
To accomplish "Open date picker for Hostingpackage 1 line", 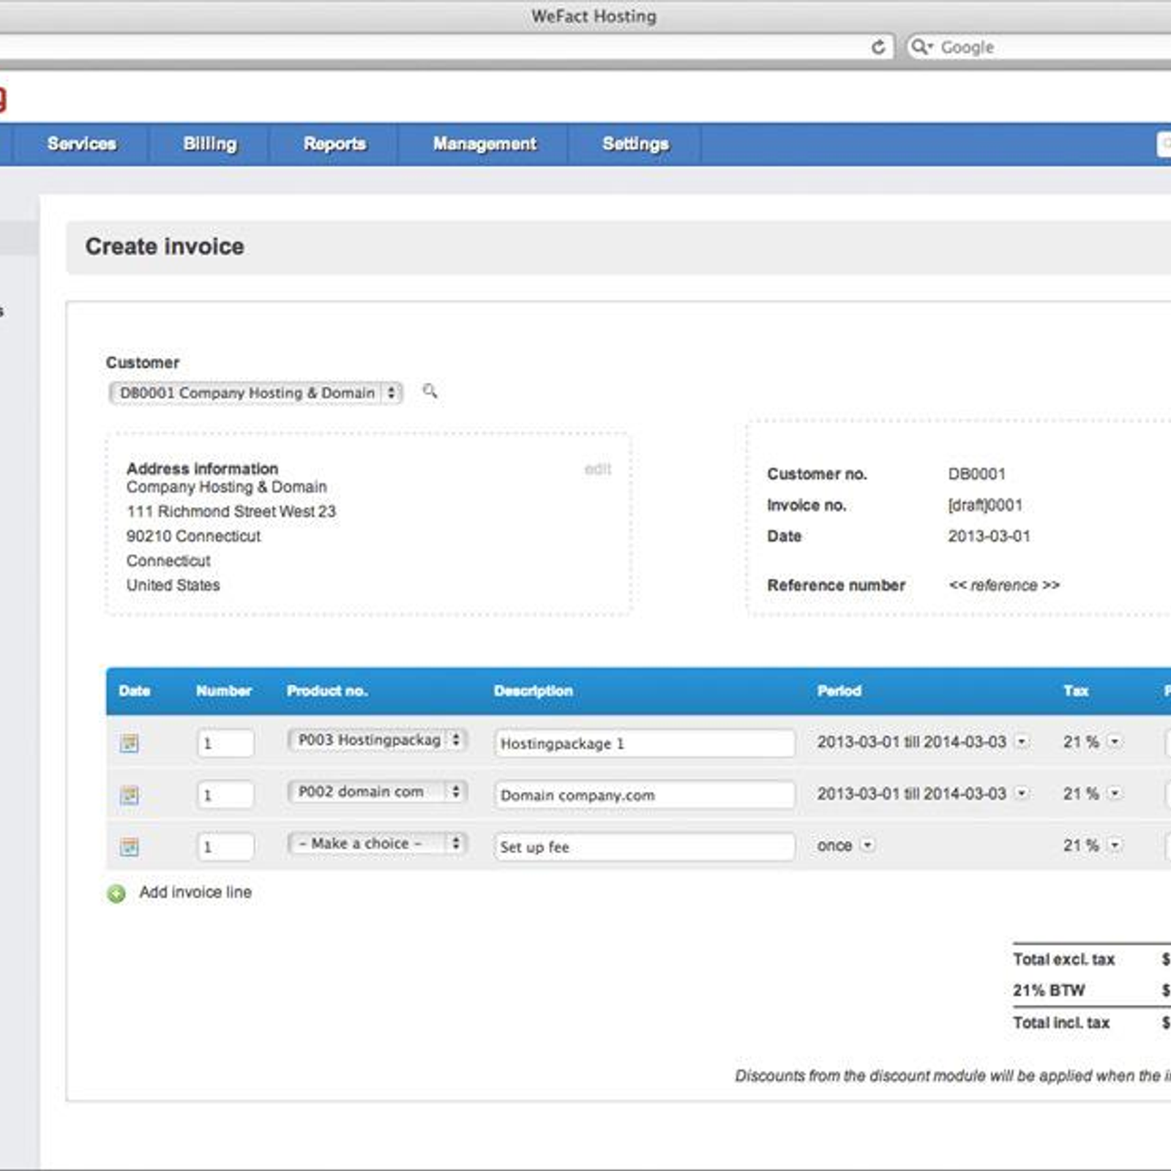I will coord(130,744).
